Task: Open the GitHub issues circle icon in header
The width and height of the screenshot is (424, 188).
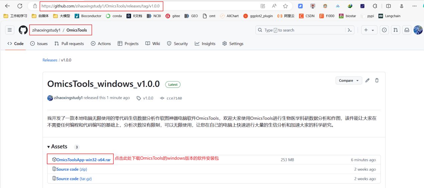Action: coord(385,30)
